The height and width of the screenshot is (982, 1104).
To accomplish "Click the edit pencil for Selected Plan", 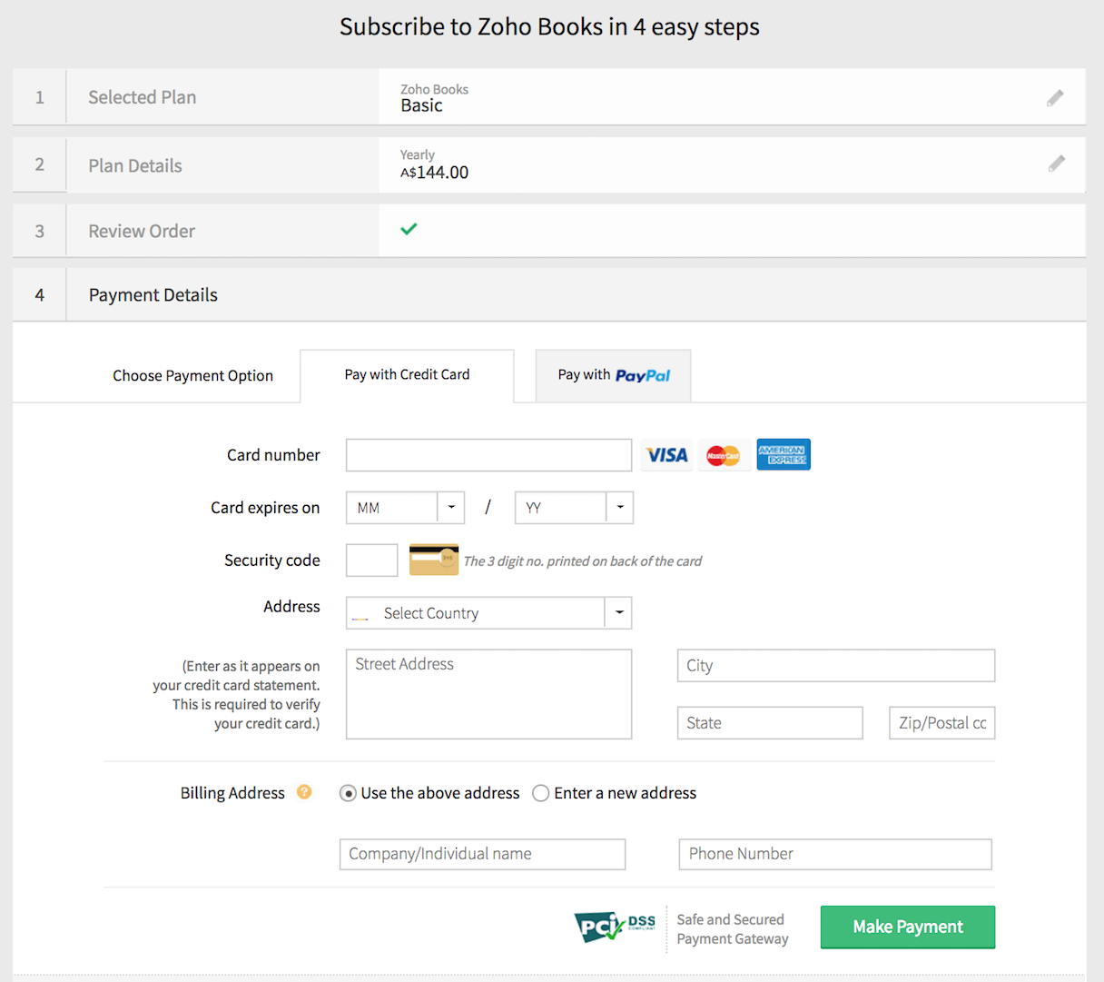I will click(x=1055, y=97).
